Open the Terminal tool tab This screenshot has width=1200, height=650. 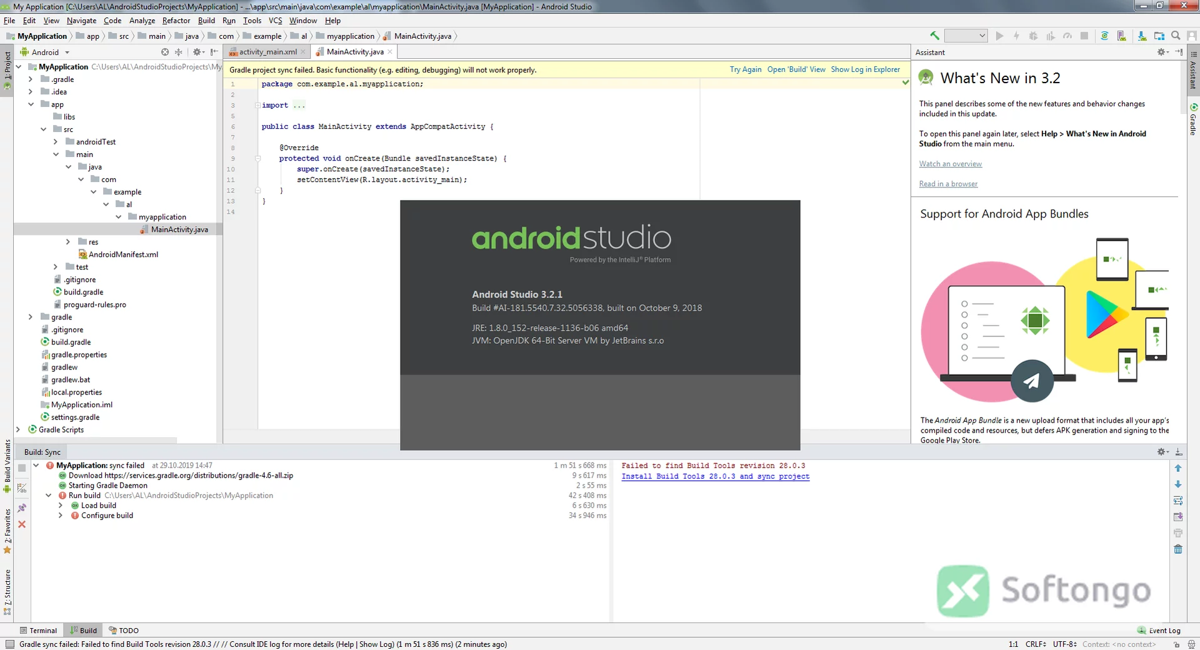[x=38, y=631]
